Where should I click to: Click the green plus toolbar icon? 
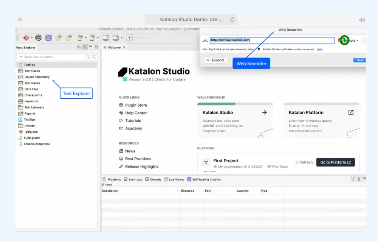coord(129,38)
